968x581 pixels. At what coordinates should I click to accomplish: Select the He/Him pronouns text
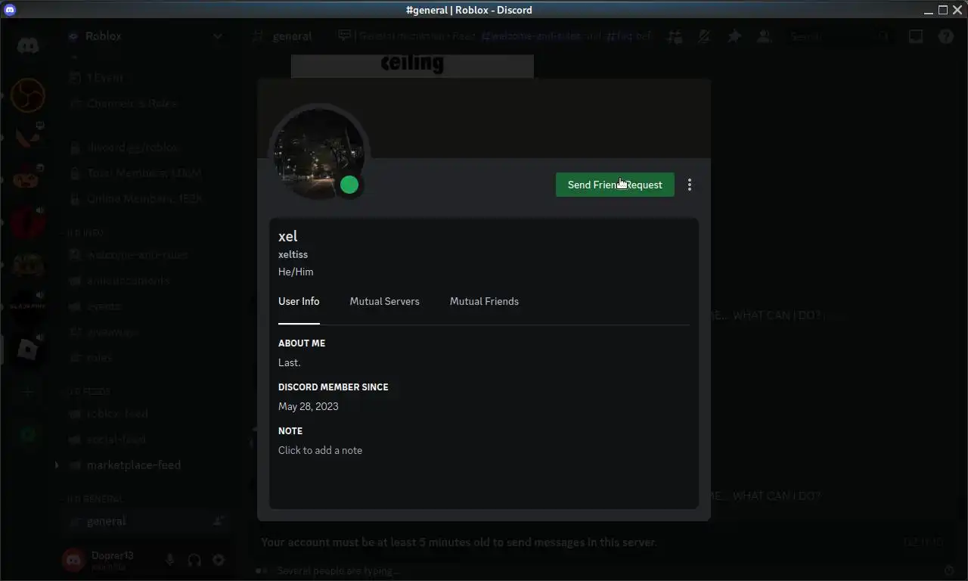point(296,272)
